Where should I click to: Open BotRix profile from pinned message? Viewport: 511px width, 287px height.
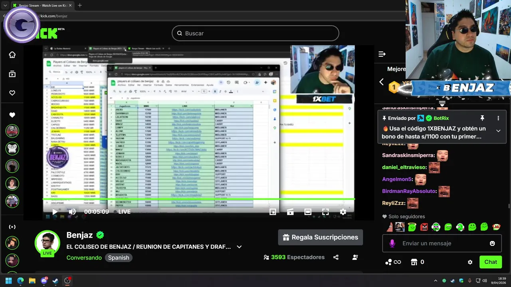(x=442, y=118)
